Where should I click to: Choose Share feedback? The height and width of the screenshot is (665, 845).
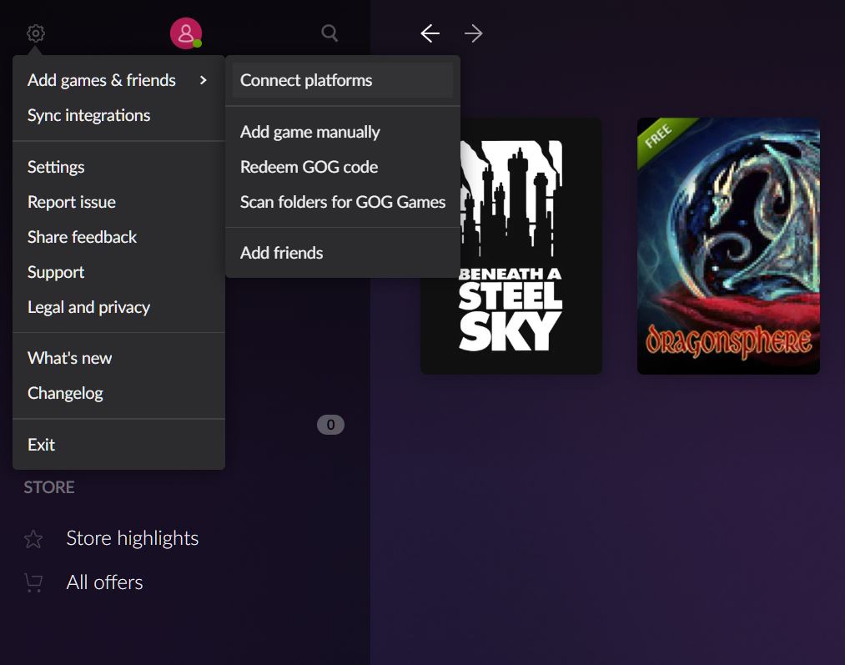(118, 237)
